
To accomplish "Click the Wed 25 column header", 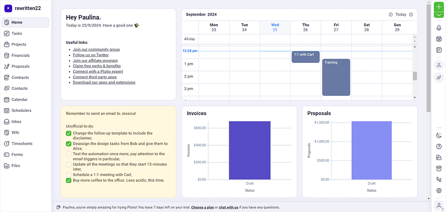I will pyautogui.click(x=275, y=27).
